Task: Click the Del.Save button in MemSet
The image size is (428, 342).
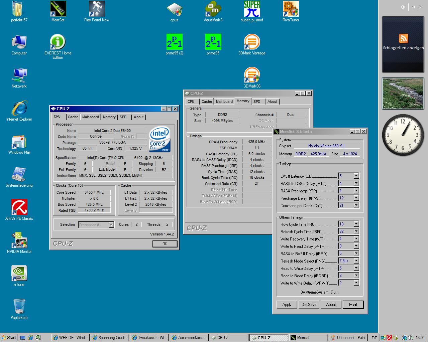Action: point(309,305)
